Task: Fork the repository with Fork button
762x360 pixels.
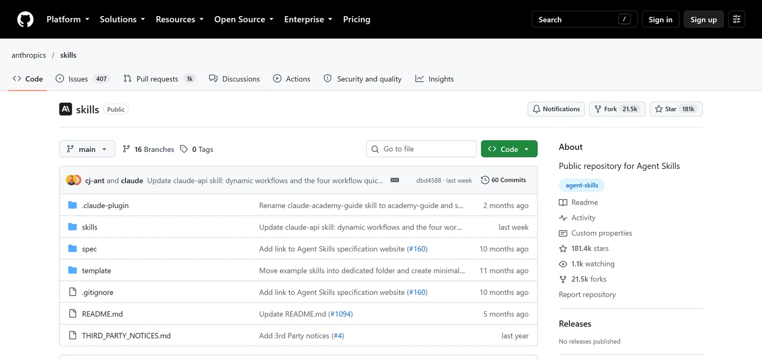Action: [617, 109]
